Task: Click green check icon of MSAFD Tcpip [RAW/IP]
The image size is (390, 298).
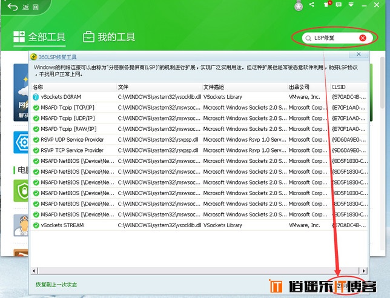Action: coord(36,129)
